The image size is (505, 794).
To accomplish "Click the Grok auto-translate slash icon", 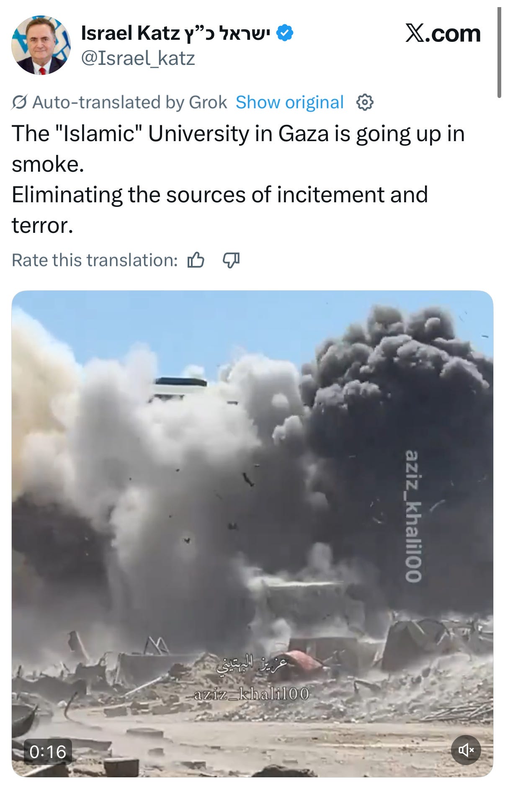I will [x=19, y=102].
